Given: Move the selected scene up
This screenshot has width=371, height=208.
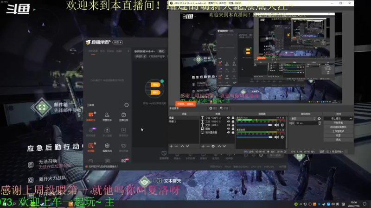Looking at the screenshot, I should [x=182, y=146].
